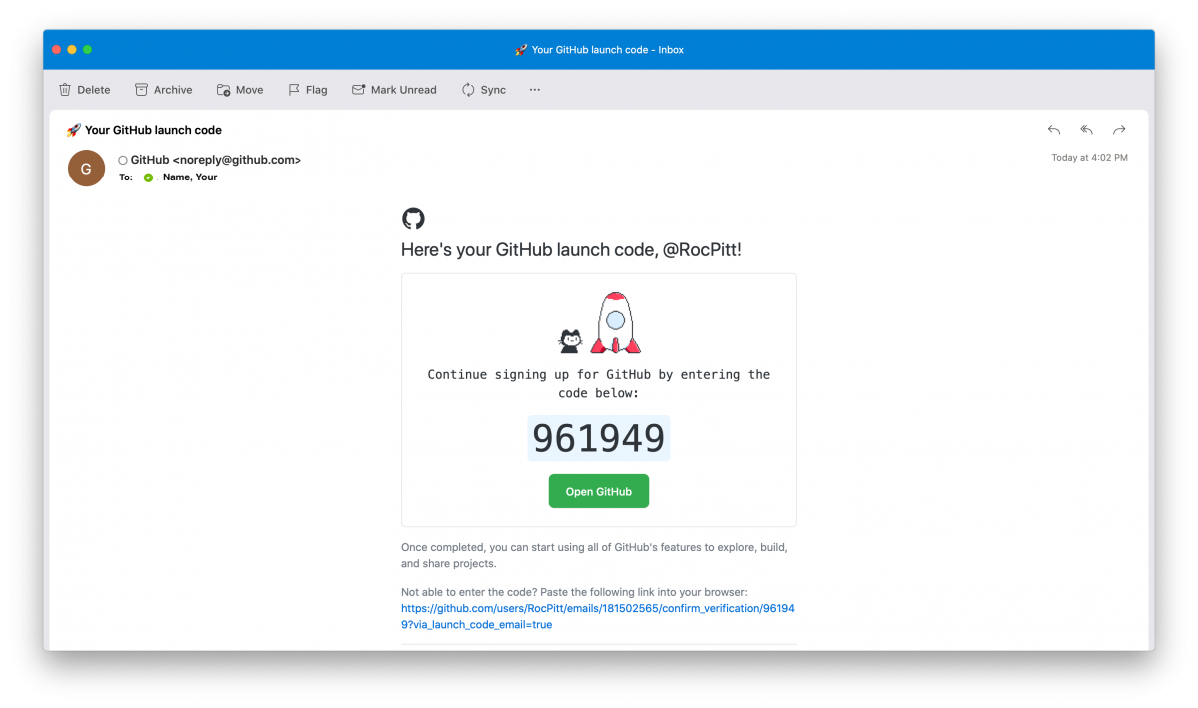This screenshot has width=1198, height=708.
Task: Open the brown G sender avatar
Action: tap(86, 169)
